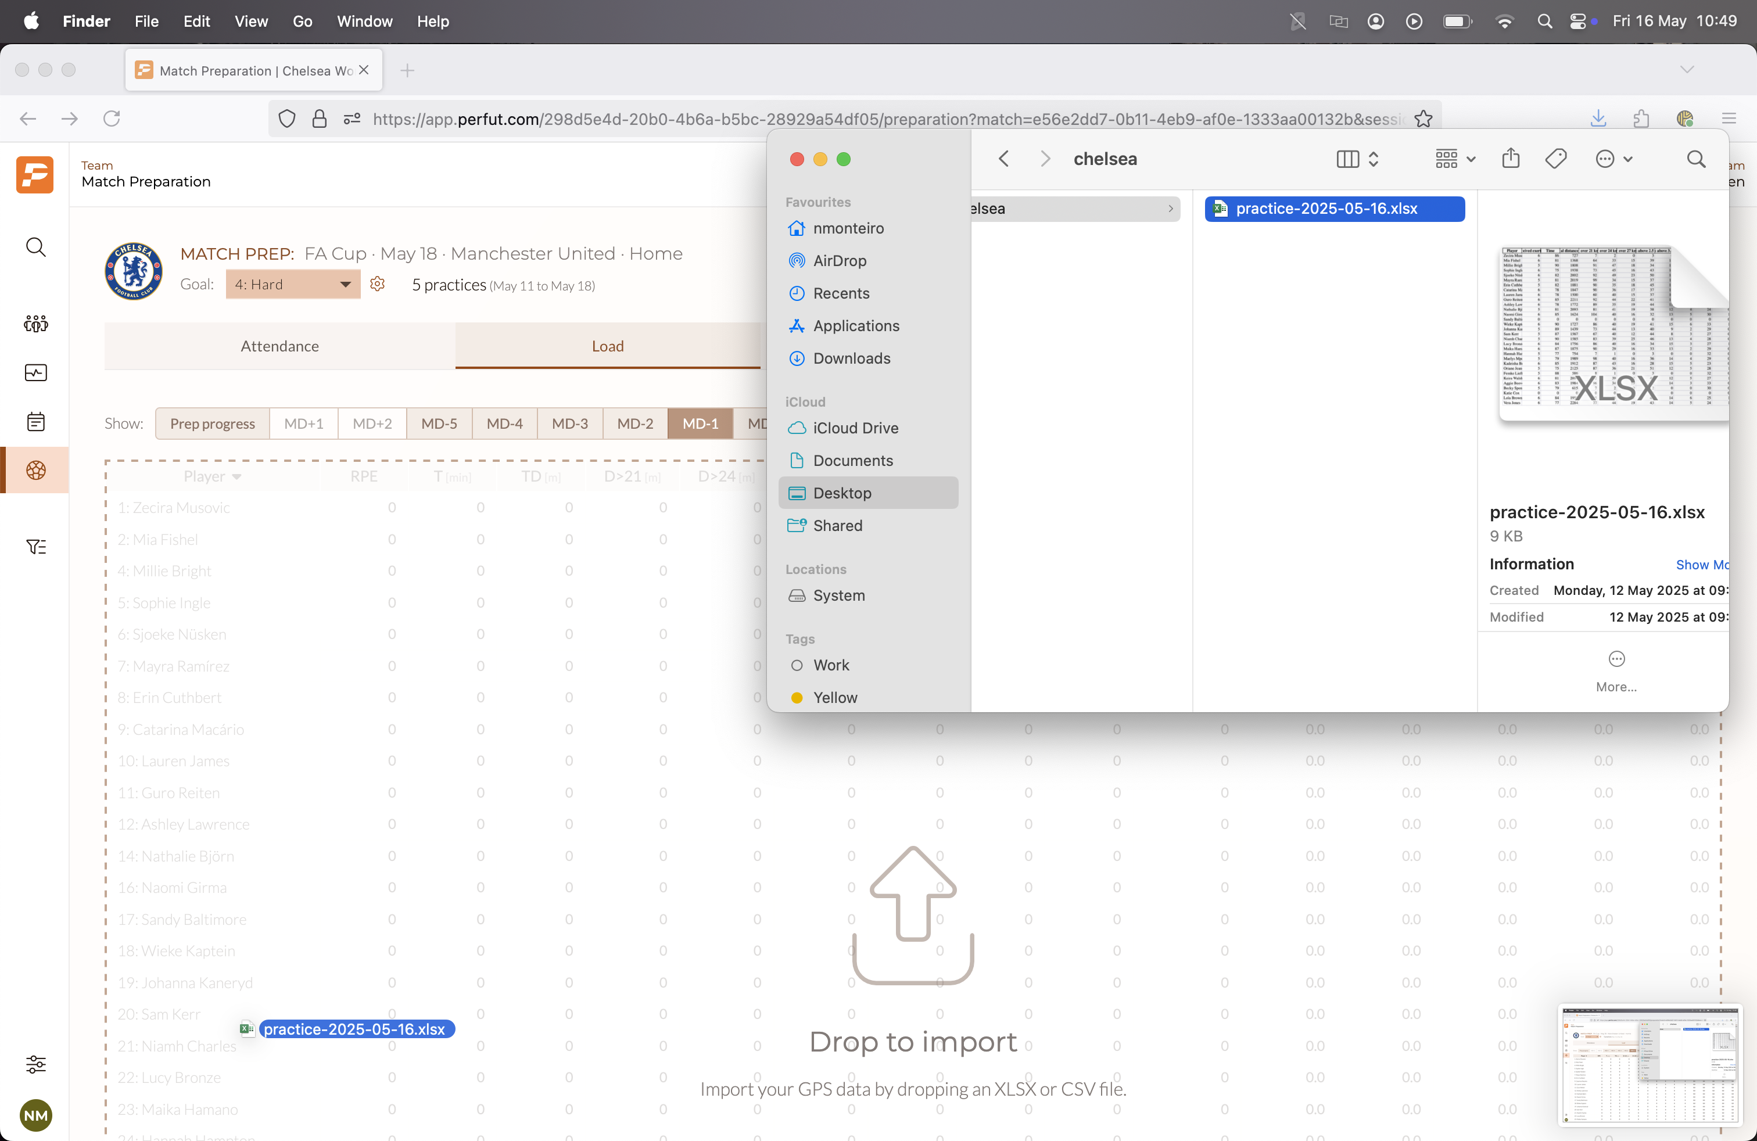Select the MD-3 toggle button
Viewport: 1757px width, 1141px height.
tap(570, 423)
